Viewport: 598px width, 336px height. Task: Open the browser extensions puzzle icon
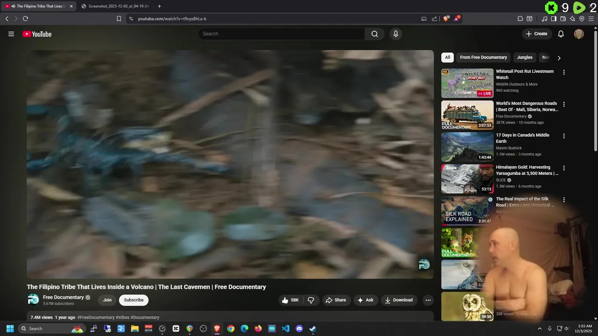520,19
